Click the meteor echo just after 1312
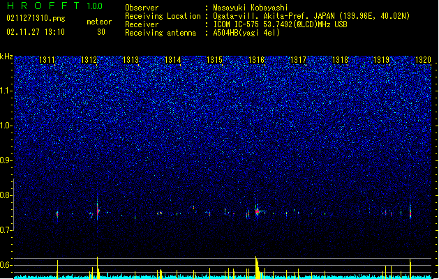This screenshot has height=279, width=439. (98, 211)
